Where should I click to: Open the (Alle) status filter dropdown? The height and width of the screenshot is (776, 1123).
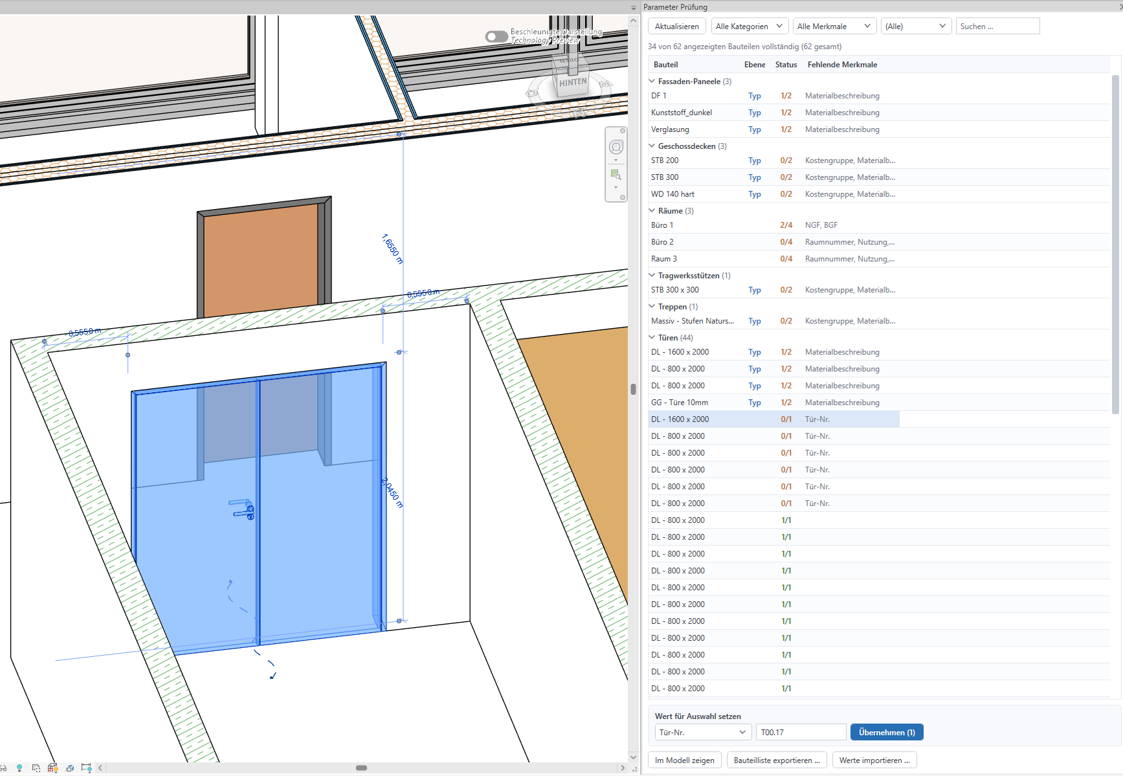tap(917, 27)
